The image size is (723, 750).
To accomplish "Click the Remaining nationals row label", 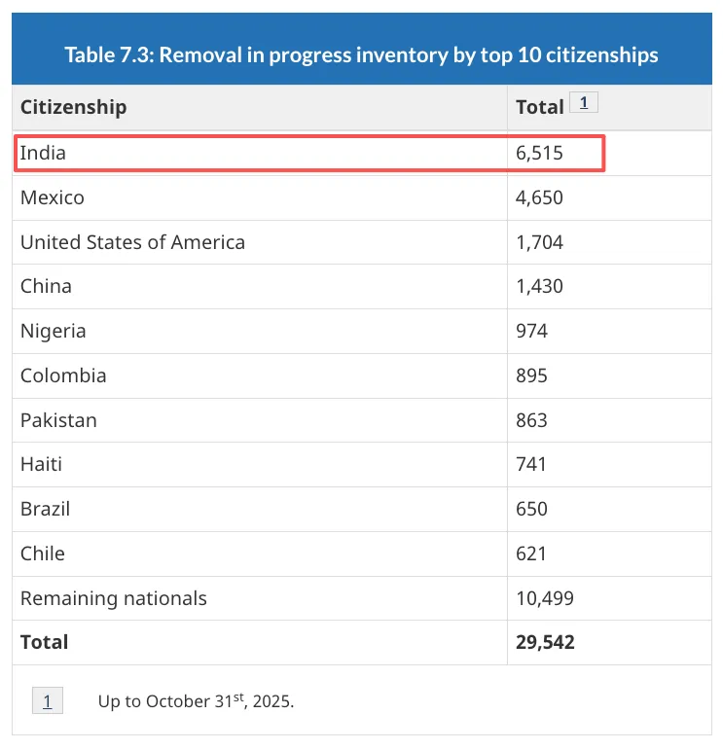I will pyautogui.click(x=114, y=598).
